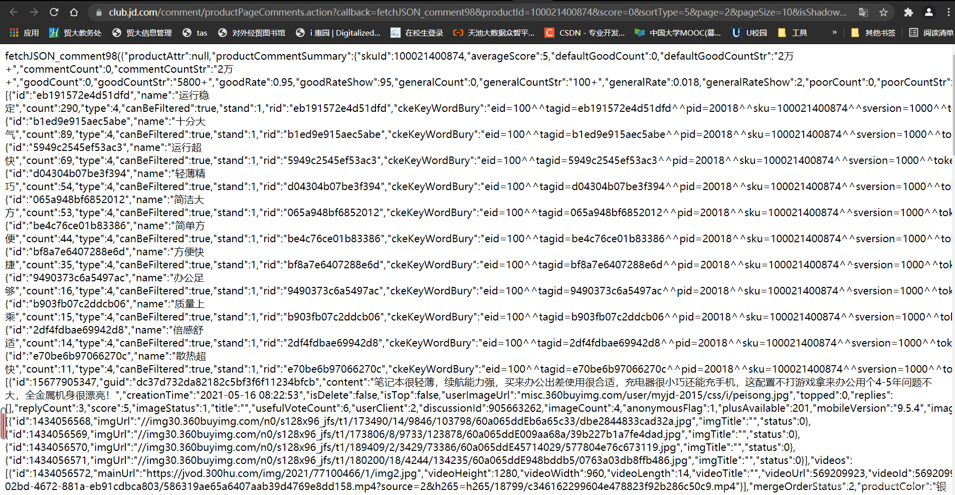This screenshot has width=955, height=495.
Task: Open the 天池大数据众智平 bookmark
Action: 494,33
